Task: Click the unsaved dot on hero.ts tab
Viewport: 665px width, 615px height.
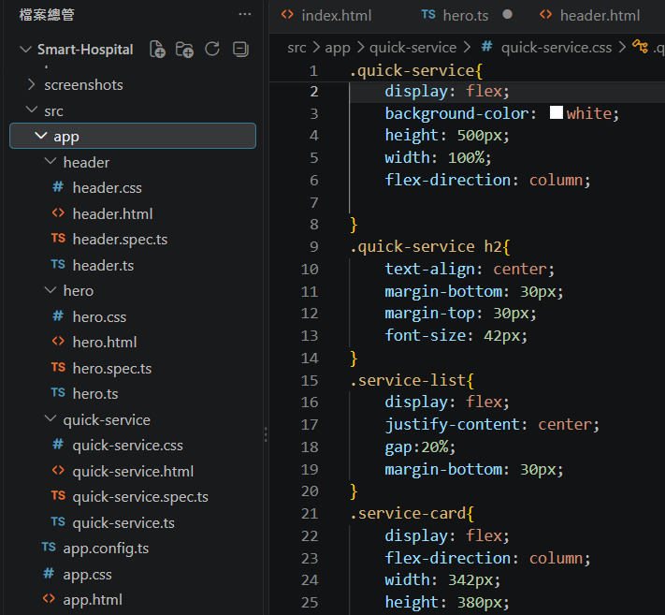Action: [507, 14]
